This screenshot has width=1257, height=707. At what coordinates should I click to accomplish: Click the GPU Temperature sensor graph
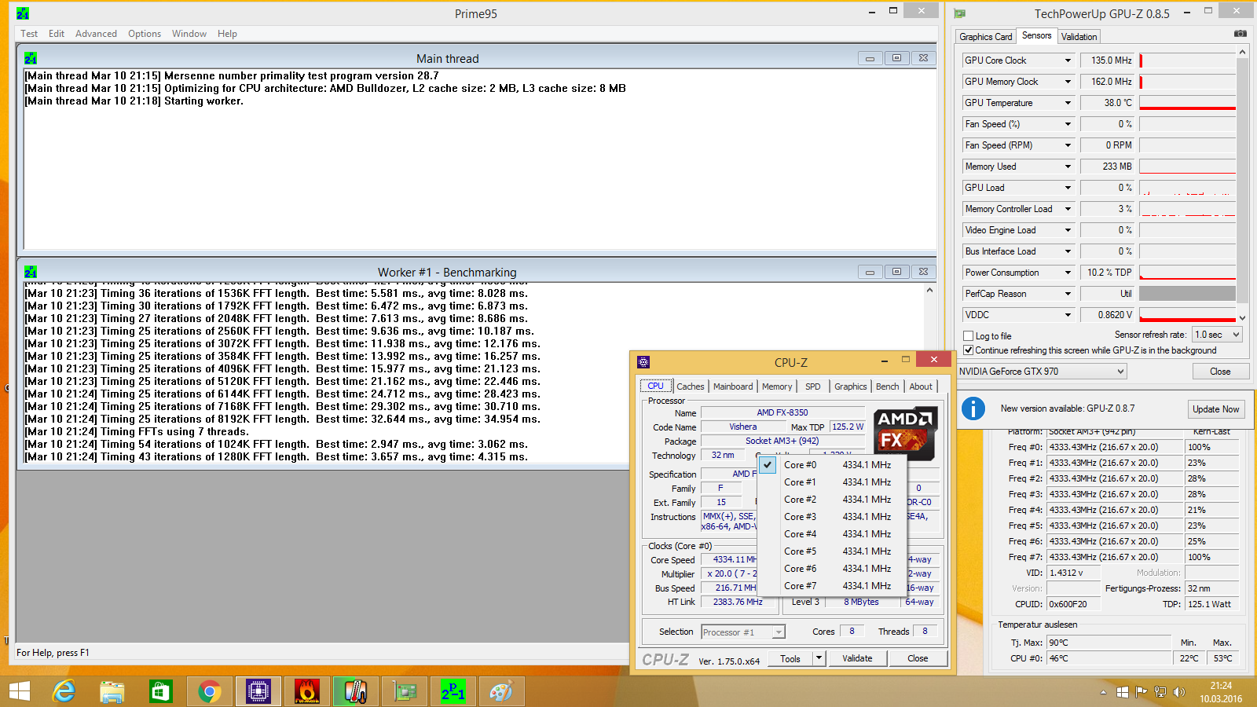(1187, 103)
